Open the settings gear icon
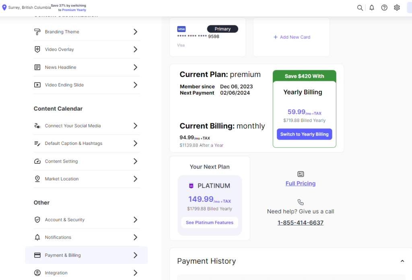 click(397, 8)
